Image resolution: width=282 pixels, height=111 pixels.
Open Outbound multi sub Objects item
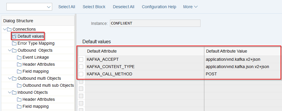pos(48,85)
